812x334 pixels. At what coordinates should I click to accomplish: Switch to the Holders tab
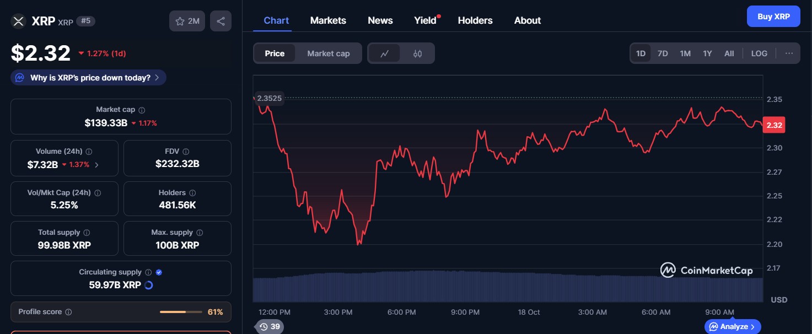[x=475, y=20]
